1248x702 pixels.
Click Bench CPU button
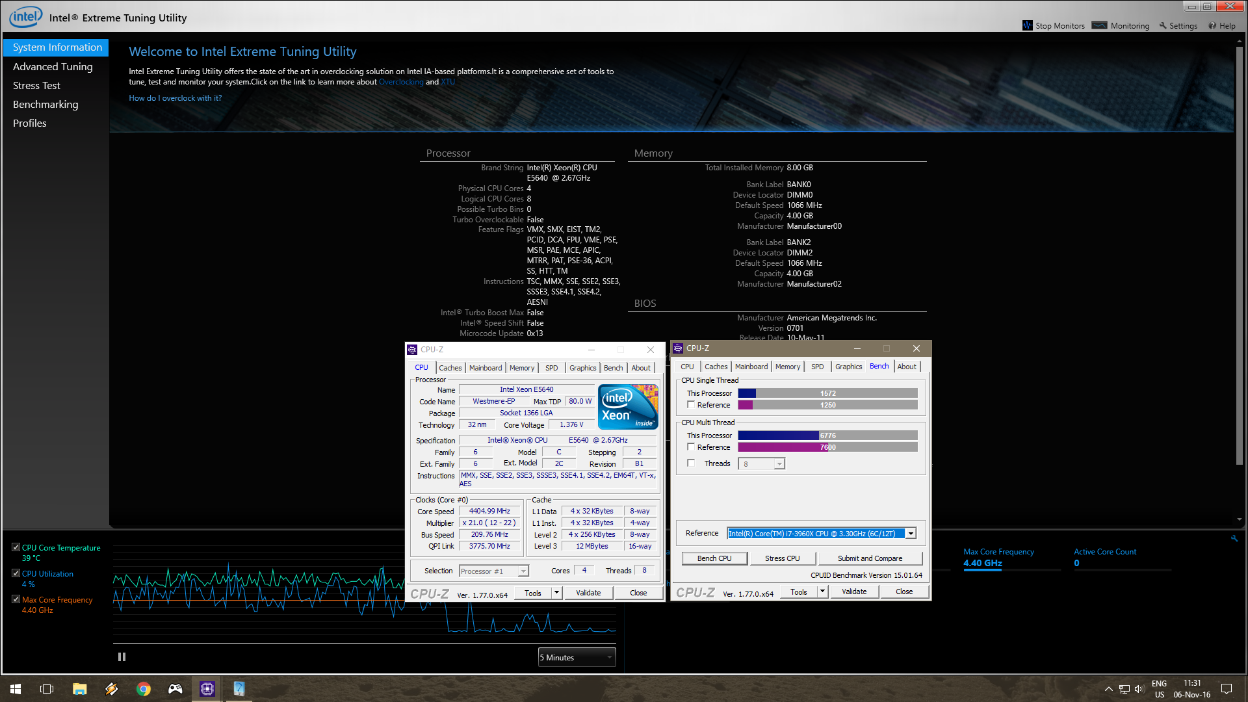(714, 558)
